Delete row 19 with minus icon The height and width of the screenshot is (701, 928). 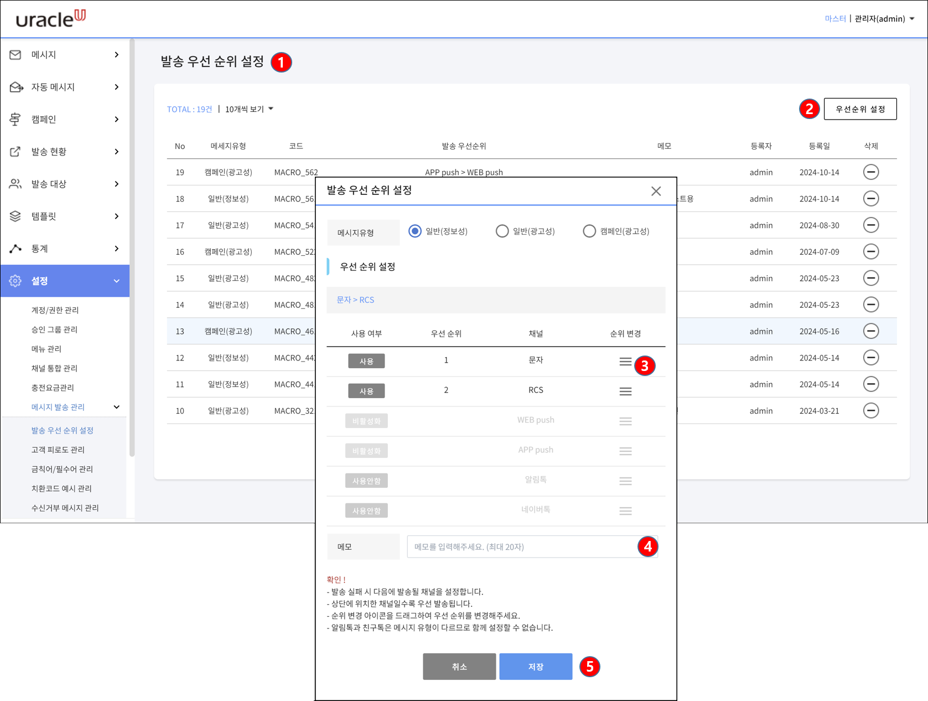pyautogui.click(x=871, y=172)
